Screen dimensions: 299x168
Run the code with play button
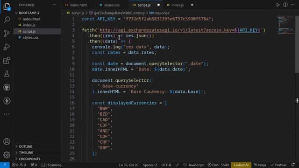278,5
